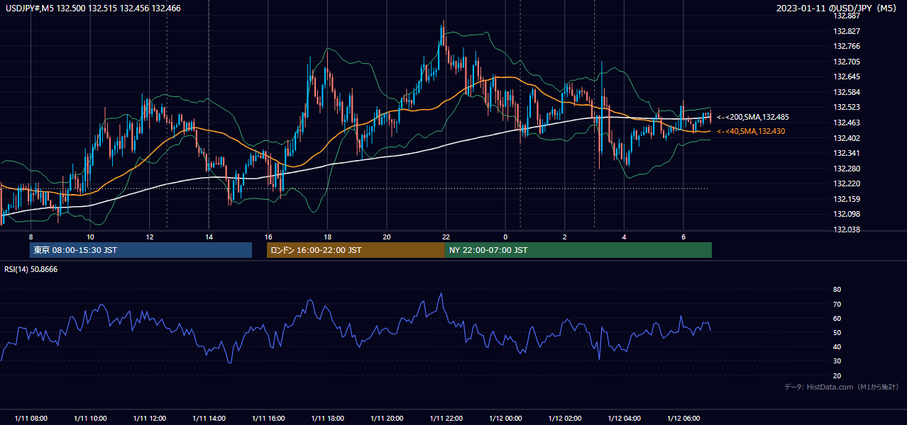The width and height of the screenshot is (907, 425).
Task: Click the RSI 60 level label
Action: [x=837, y=318]
